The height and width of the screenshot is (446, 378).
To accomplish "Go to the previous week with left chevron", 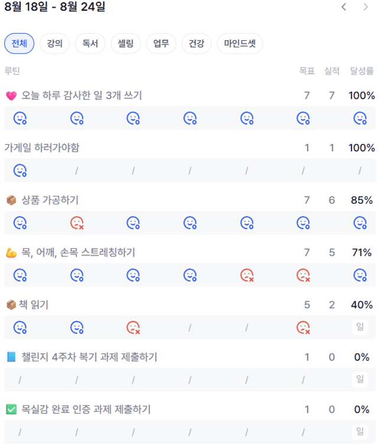I will click(344, 7).
